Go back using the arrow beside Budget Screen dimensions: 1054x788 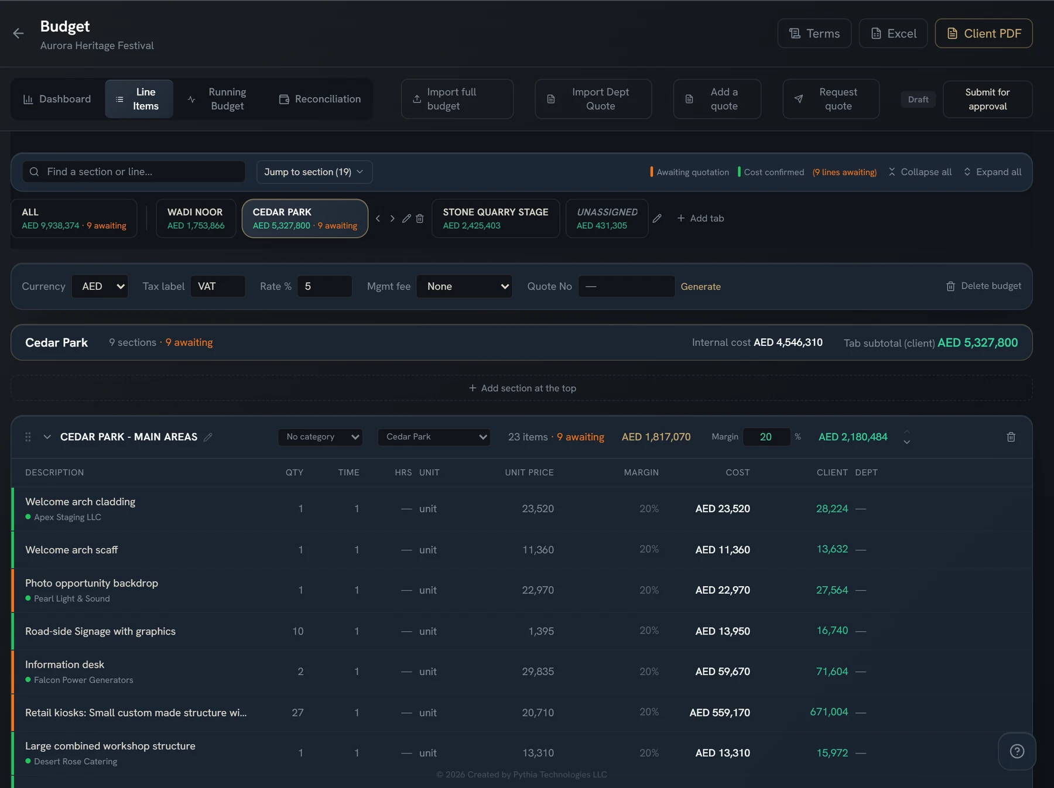[x=18, y=33]
